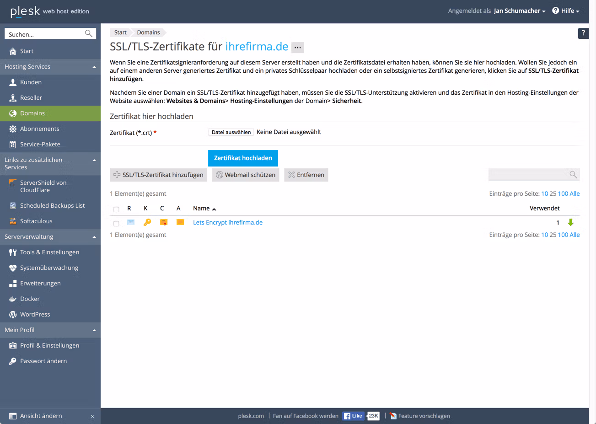Show 100 entries per page
This screenshot has height=424, width=596.
tap(564, 193)
